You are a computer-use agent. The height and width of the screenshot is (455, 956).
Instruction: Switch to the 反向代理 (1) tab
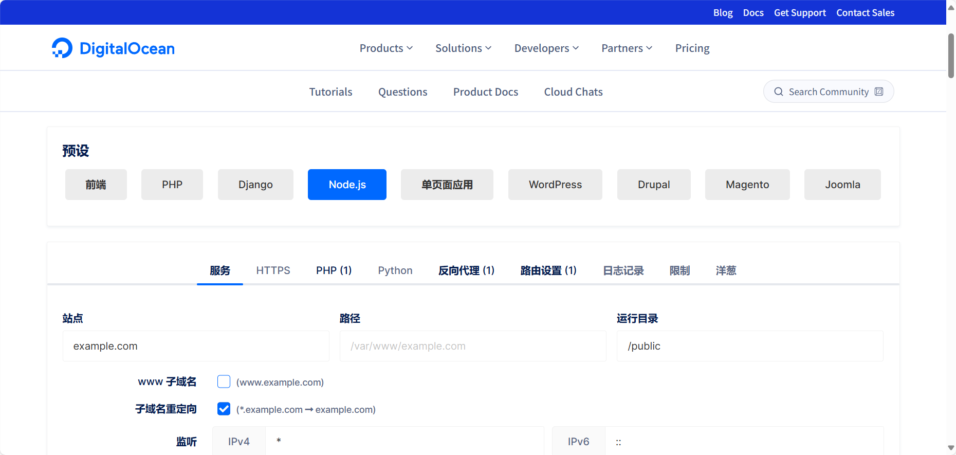coord(466,270)
